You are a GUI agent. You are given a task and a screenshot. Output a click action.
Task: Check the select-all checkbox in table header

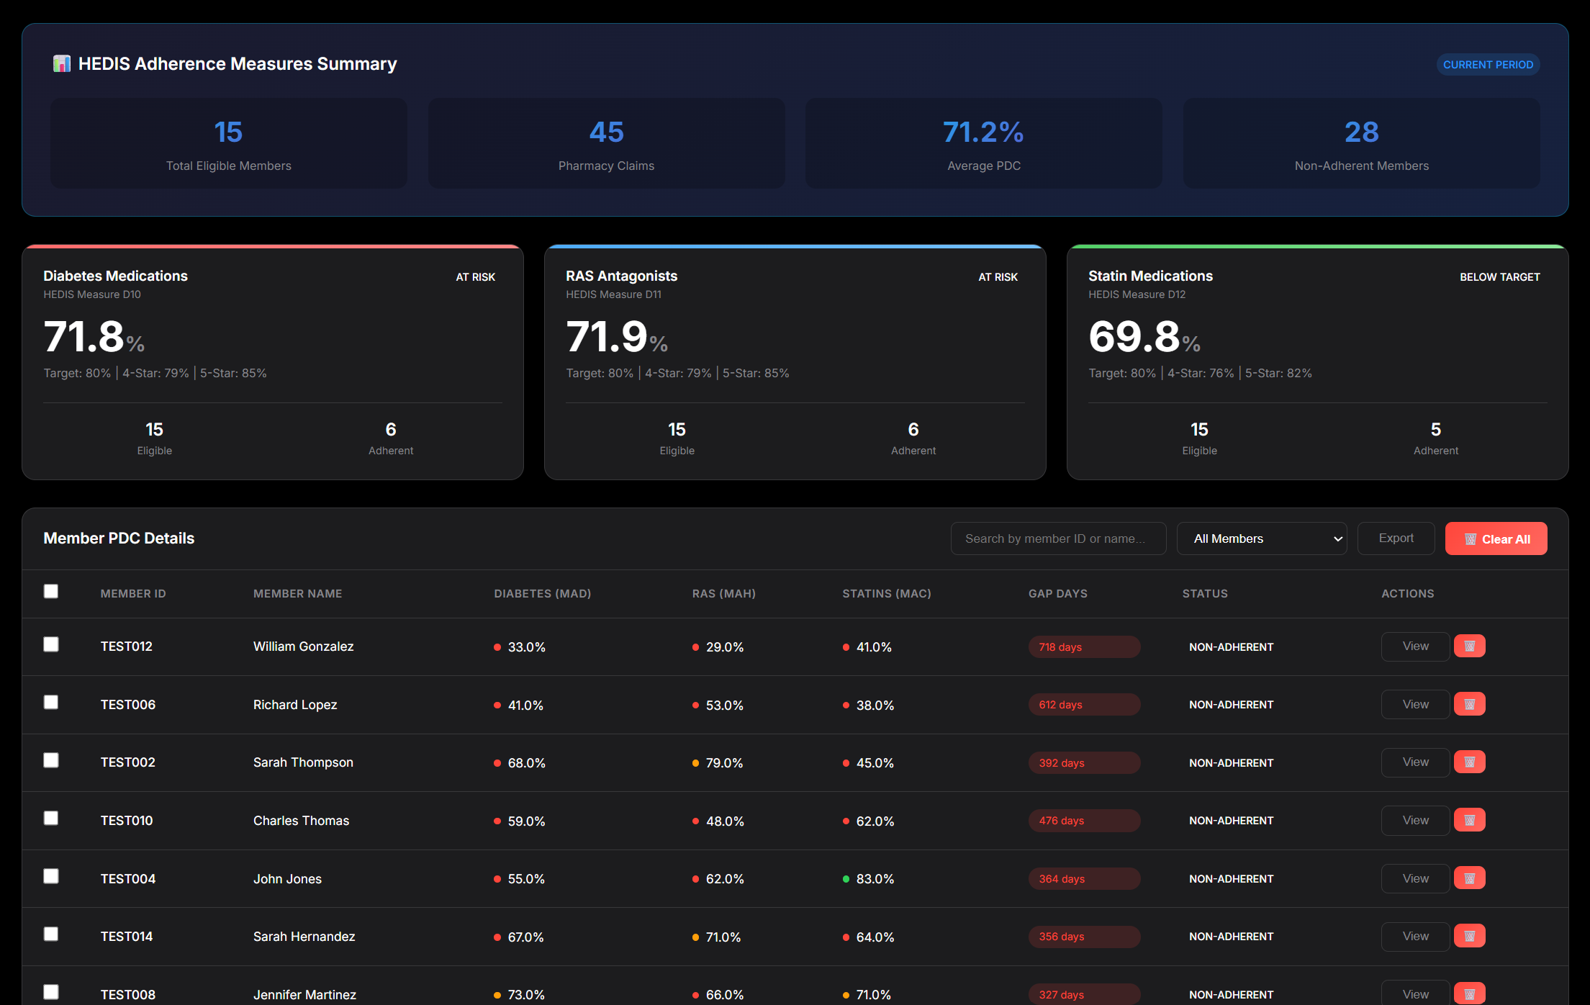pos(51,591)
